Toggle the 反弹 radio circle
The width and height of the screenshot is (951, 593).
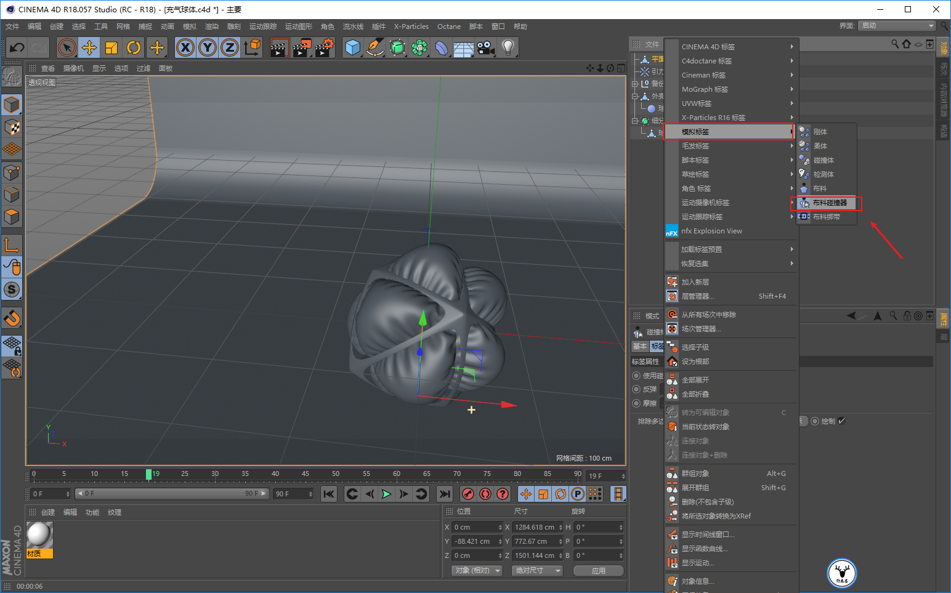[x=636, y=389]
